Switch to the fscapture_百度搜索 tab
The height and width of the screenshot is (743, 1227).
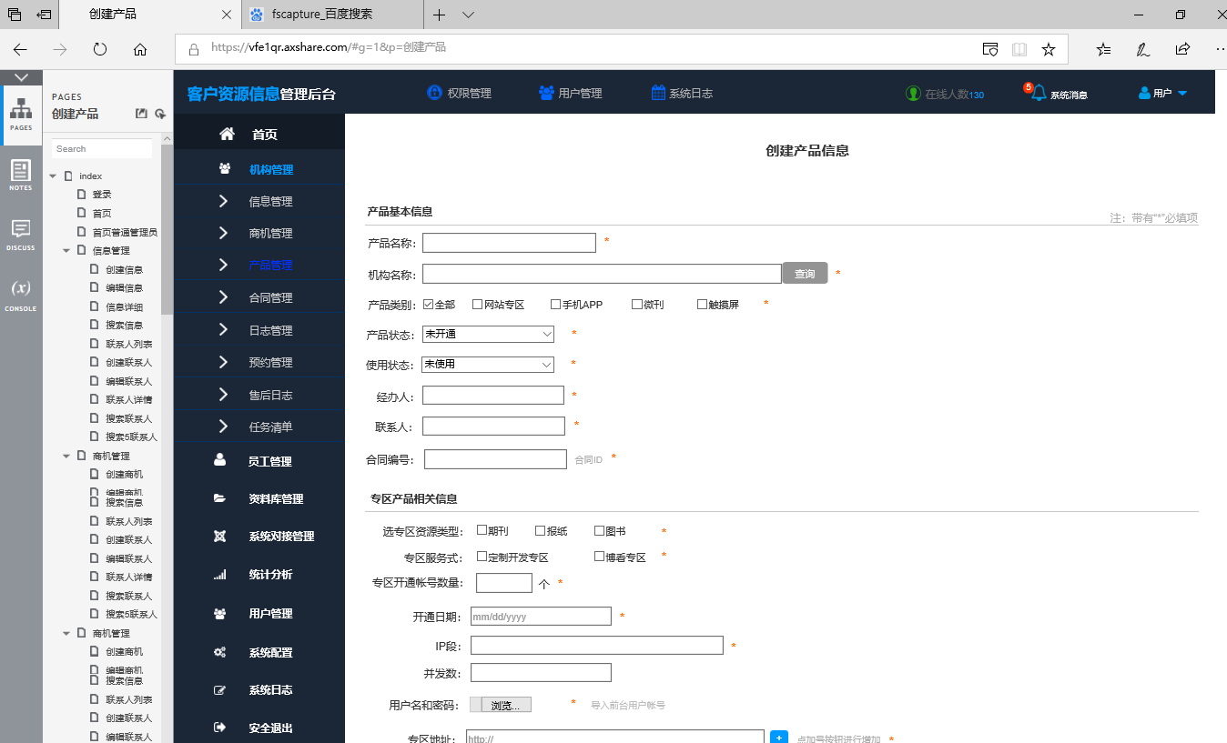[x=333, y=15]
